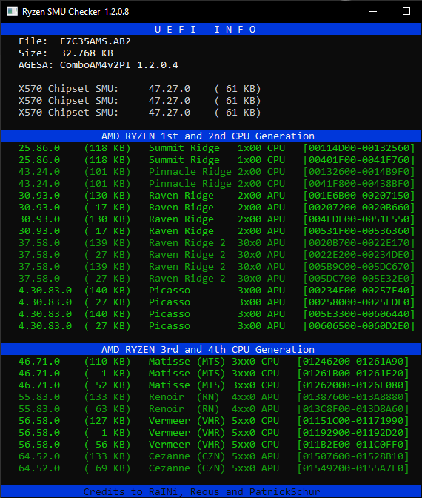Select address range [00114D00-00132560]

point(359,148)
